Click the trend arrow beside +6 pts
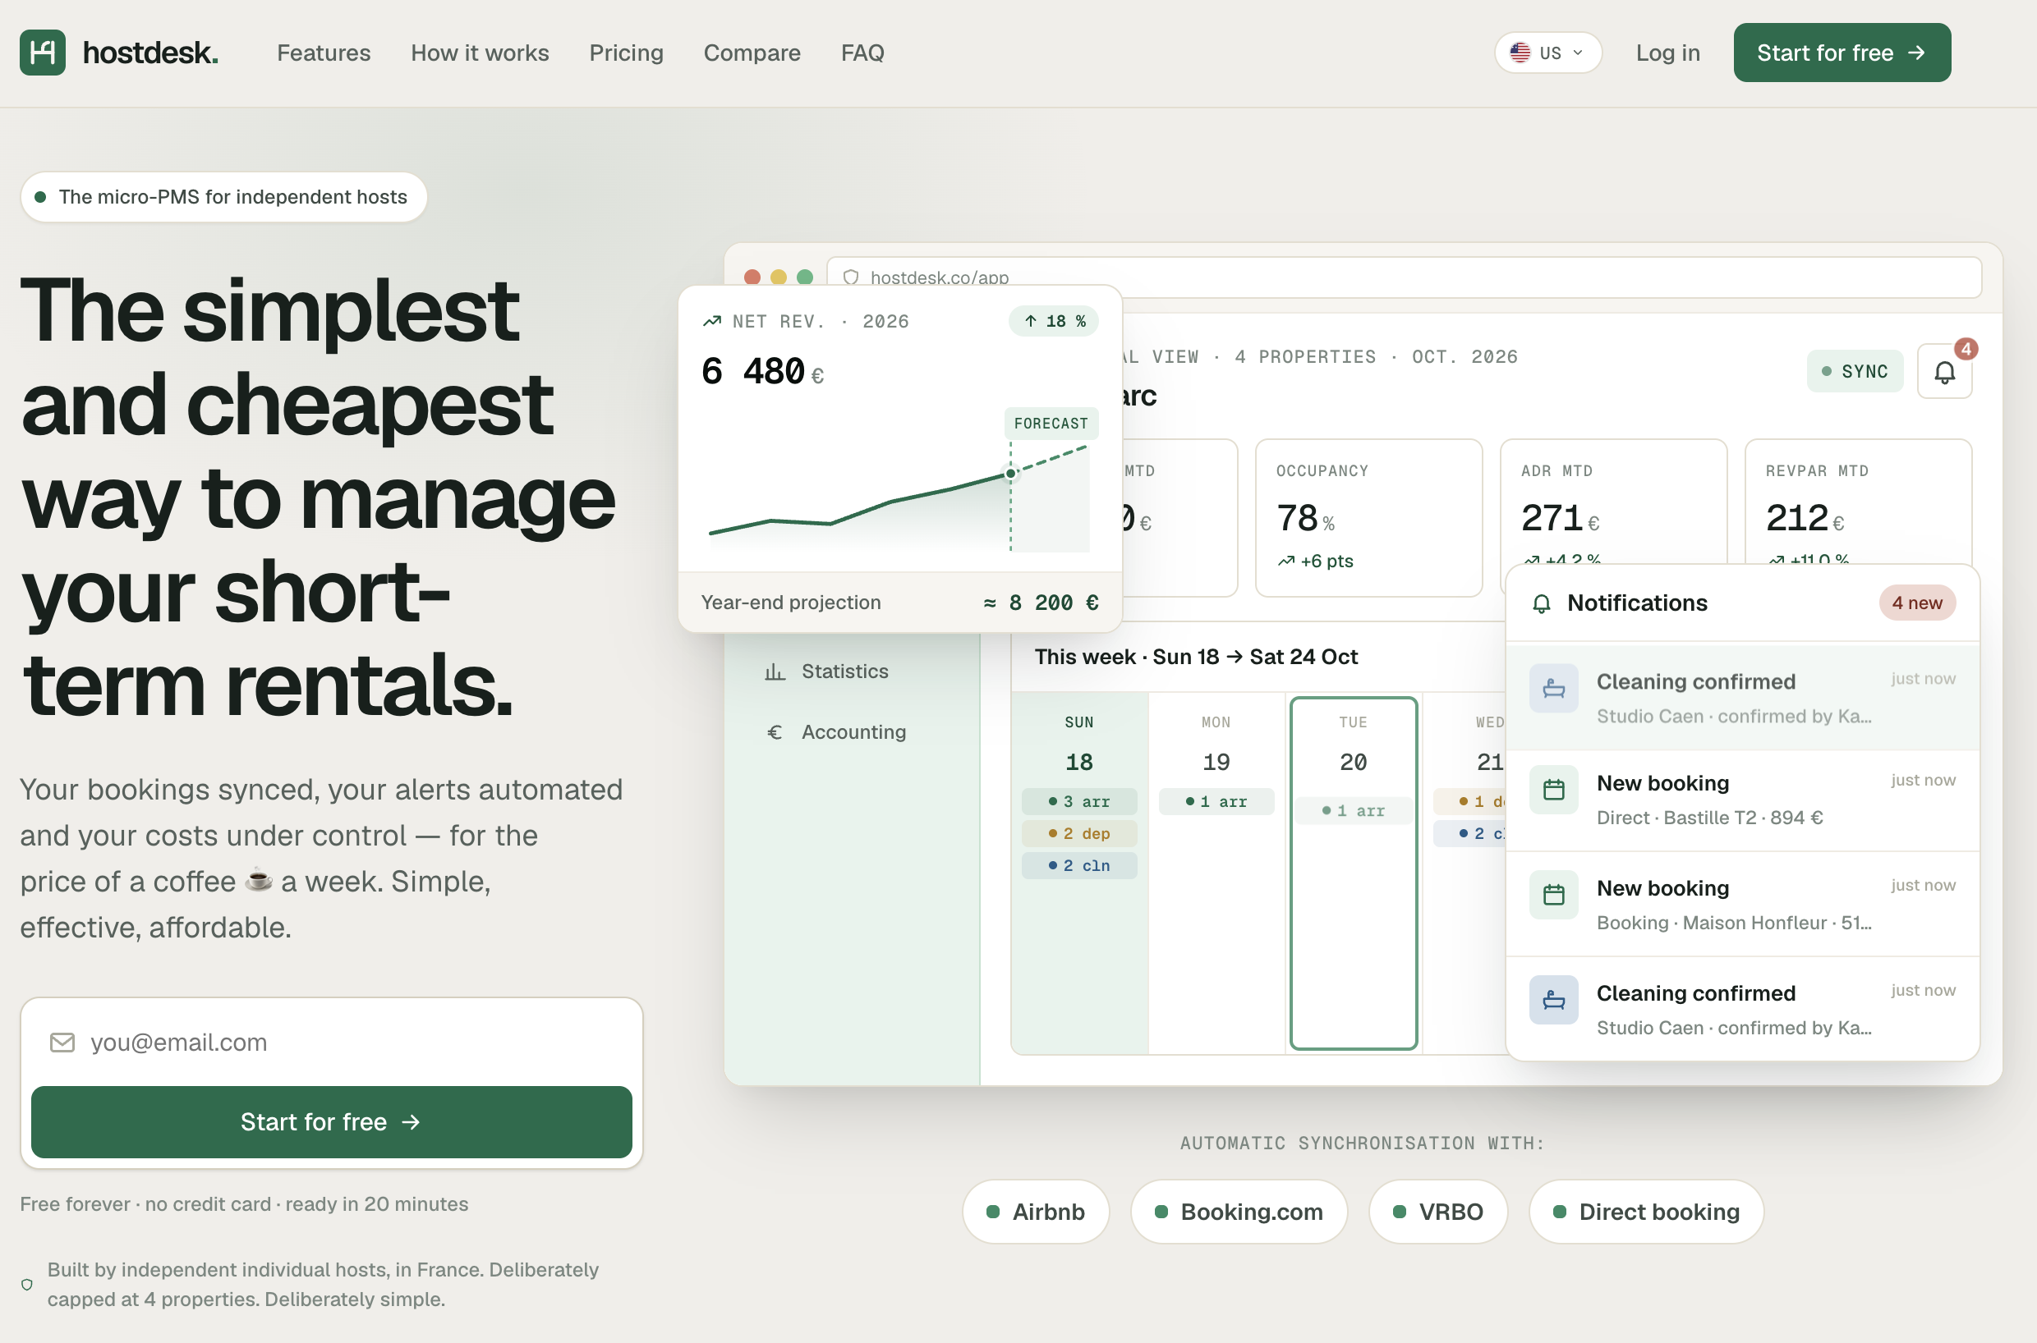2037x1343 pixels. pyautogui.click(x=1286, y=561)
